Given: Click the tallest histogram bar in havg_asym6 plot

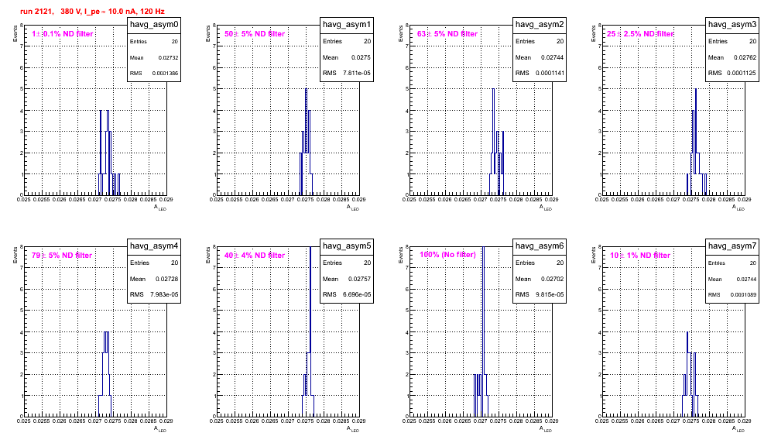Looking at the screenshot, I should 484,331.
